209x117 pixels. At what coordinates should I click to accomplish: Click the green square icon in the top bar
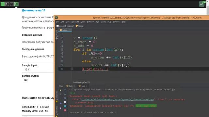(x=3, y=4)
